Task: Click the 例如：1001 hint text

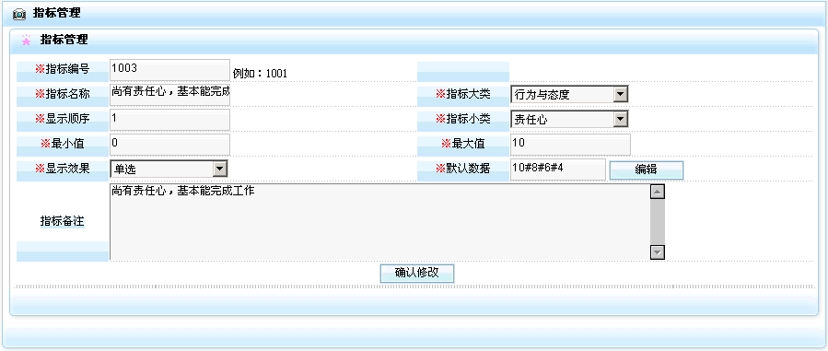Action: [260, 74]
